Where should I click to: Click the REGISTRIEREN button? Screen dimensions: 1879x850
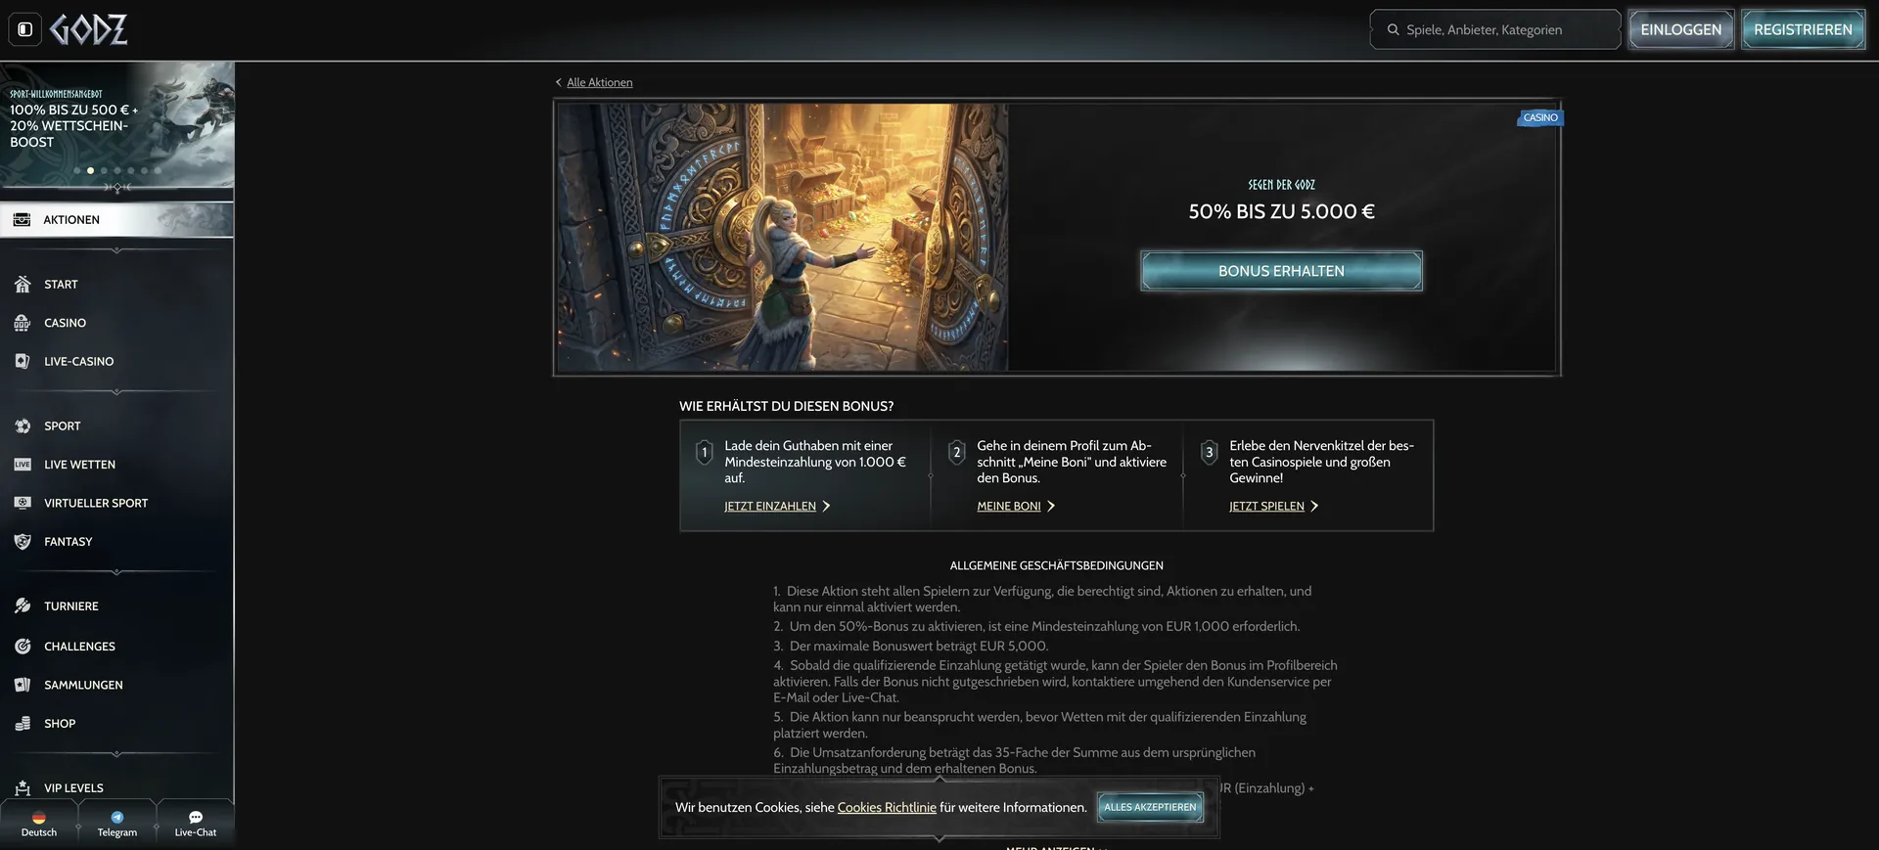[x=1803, y=29]
